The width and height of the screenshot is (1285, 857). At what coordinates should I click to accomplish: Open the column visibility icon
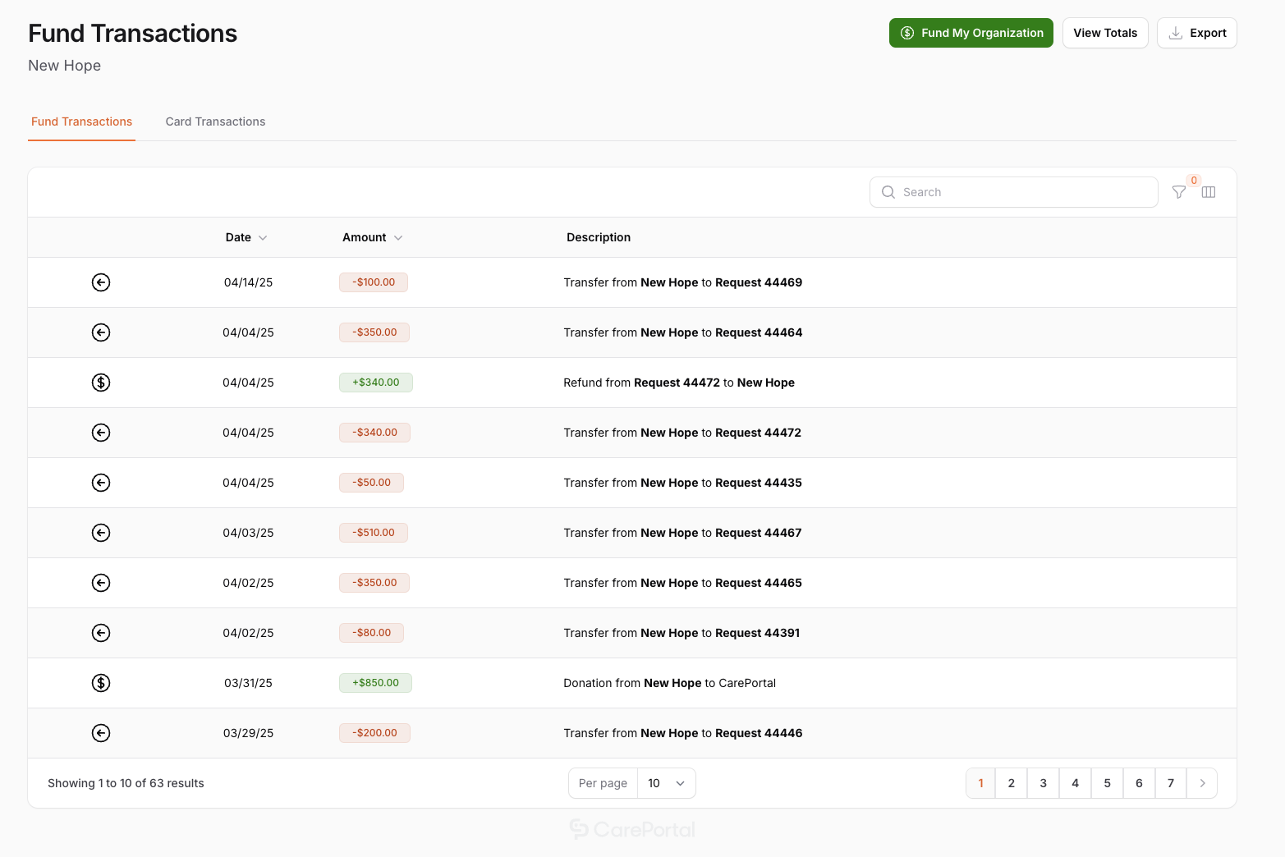pos(1208,192)
